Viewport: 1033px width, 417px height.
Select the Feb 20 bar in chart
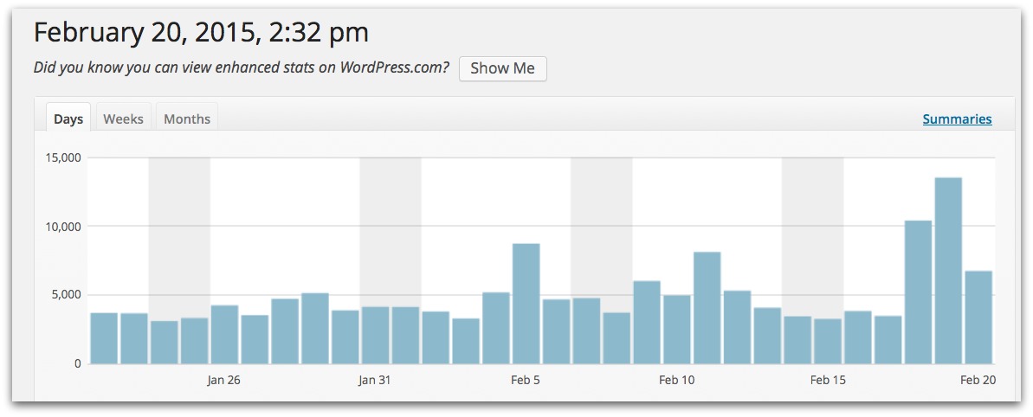[978, 318]
